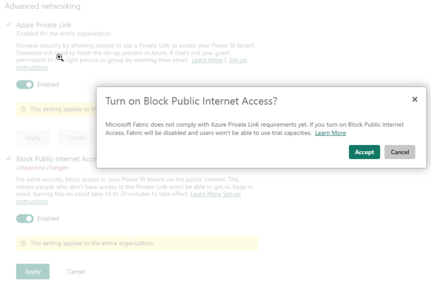Viewport: 431px width, 284px height.
Task: Toggle the Azure Private Link Enabled switch
Action: [25, 84]
